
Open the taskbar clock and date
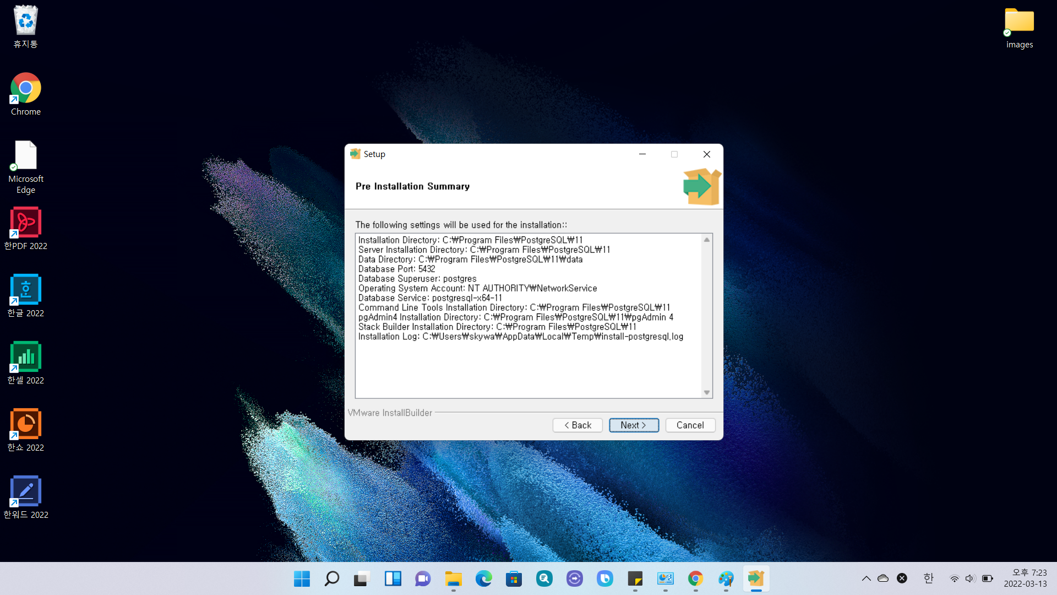pyautogui.click(x=1025, y=578)
